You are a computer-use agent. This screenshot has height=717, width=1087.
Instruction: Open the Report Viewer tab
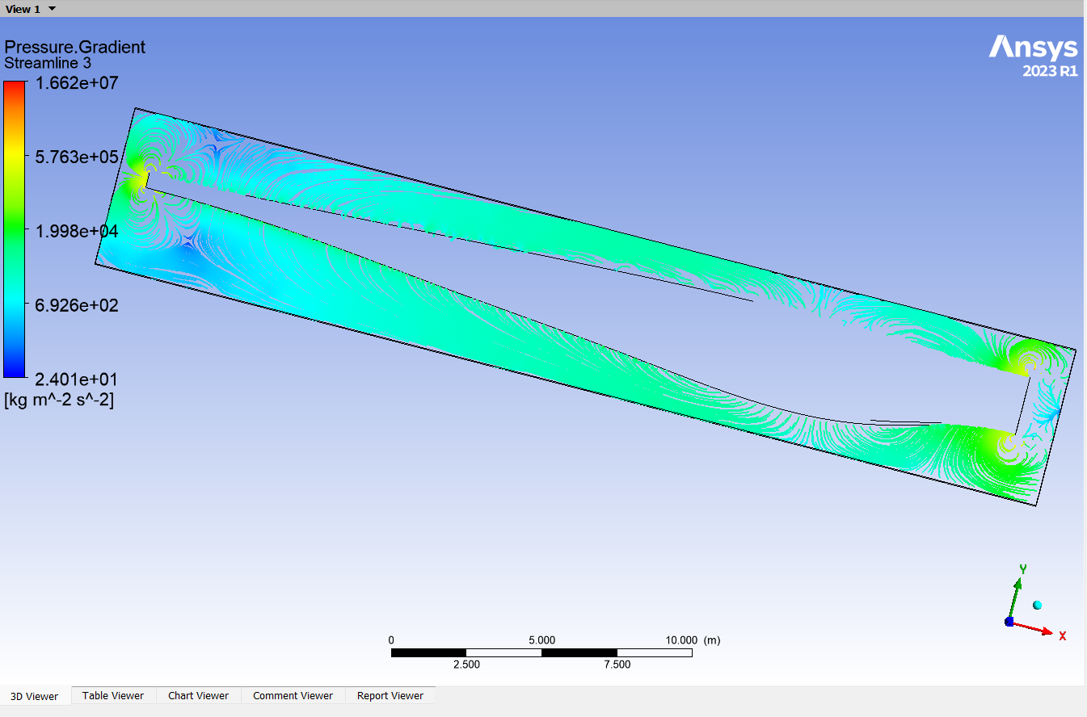click(x=390, y=695)
